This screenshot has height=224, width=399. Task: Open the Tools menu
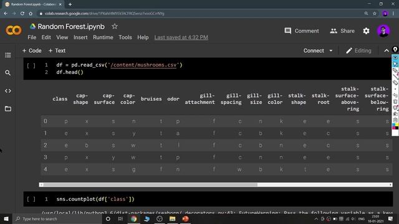point(125,37)
